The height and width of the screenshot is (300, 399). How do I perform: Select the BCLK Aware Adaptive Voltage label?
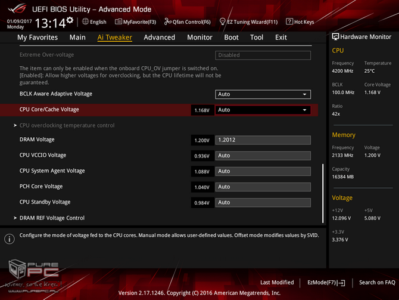click(56, 94)
